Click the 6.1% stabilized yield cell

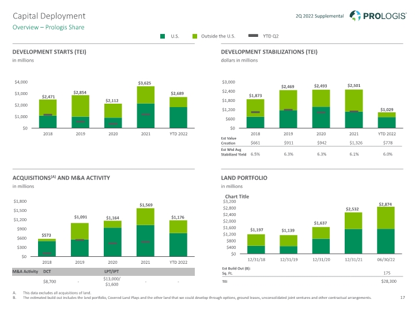[354, 154]
